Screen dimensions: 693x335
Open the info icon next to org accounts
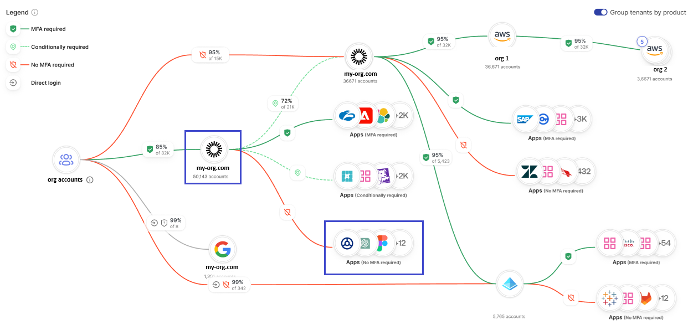coord(90,180)
